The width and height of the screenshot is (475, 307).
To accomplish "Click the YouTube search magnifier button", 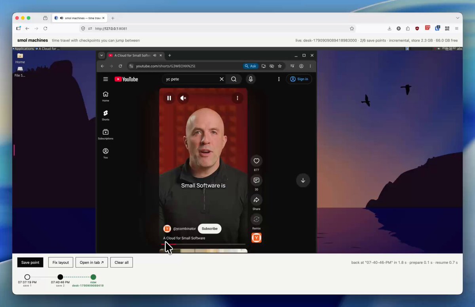I will click(x=234, y=79).
